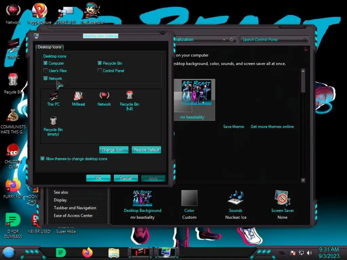This screenshot has width=347, height=260.
Task: Open Ease of Access Center link
Action: [73, 216]
